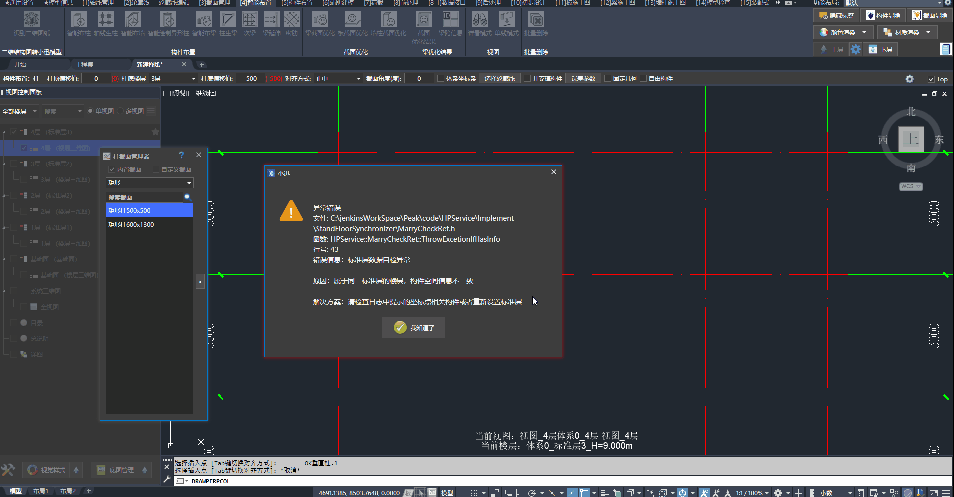This screenshot has width=954, height=497.
Task: Enable the 自定义截面 checkbox
Action: (156, 170)
